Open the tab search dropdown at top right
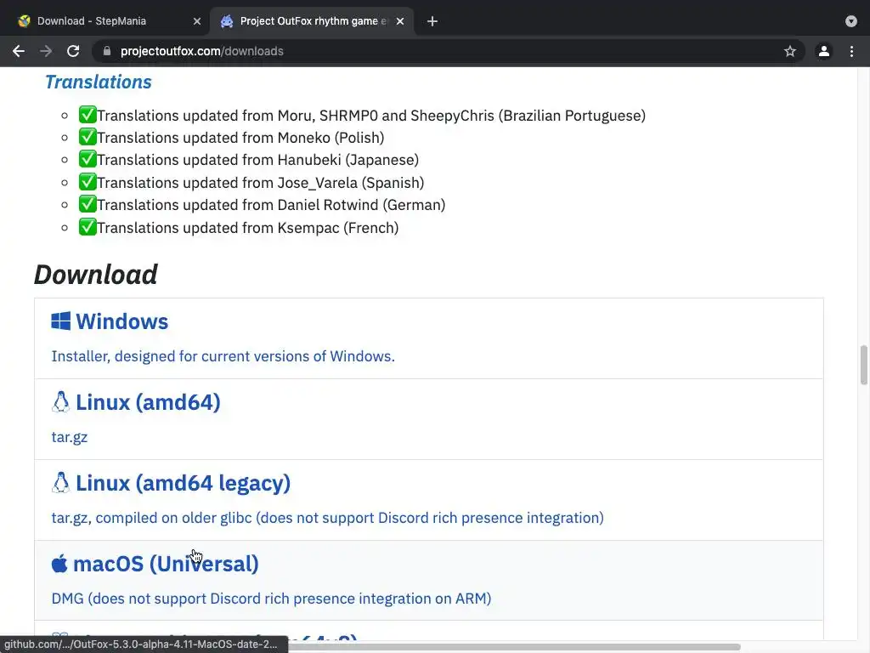The height and width of the screenshot is (653, 870). click(x=851, y=21)
